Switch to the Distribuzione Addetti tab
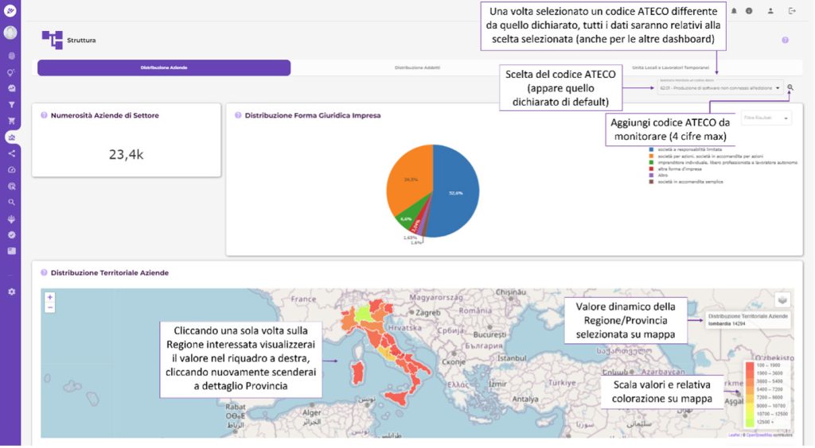The image size is (815, 448). (x=417, y=68)
